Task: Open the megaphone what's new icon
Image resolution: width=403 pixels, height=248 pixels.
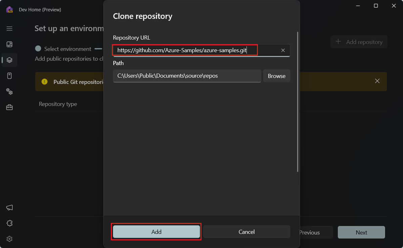Action: [9, 207]
